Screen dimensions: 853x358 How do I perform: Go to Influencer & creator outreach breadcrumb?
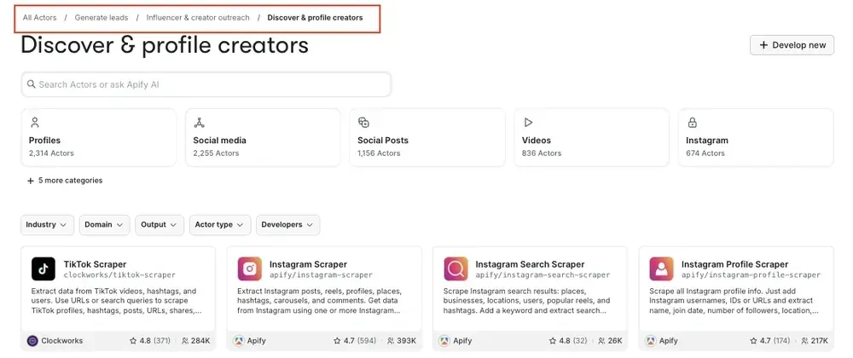point(198,17)
